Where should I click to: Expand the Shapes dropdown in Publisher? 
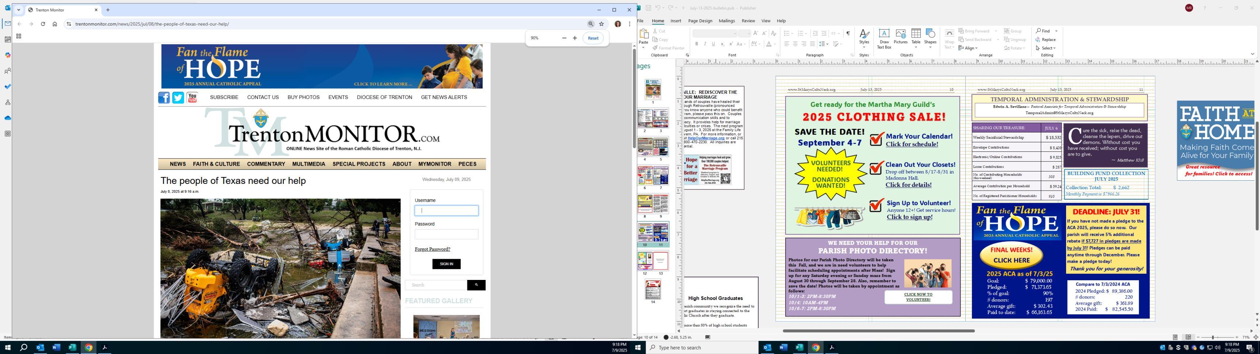[930, 47]
